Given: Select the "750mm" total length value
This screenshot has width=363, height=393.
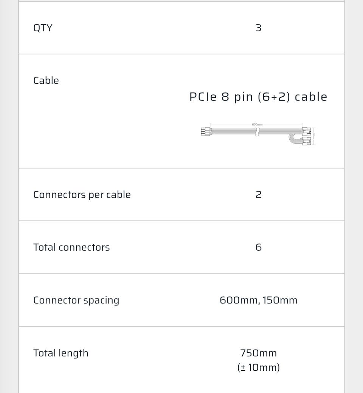Looking at the screenshot, I should [x=258, y=353].
